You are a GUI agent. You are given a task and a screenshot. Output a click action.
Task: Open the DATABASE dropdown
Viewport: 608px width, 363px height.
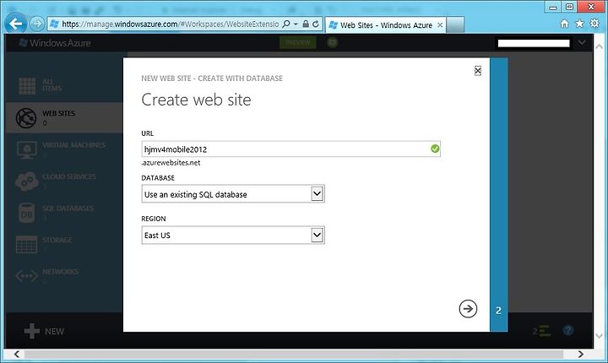point(233,194)
